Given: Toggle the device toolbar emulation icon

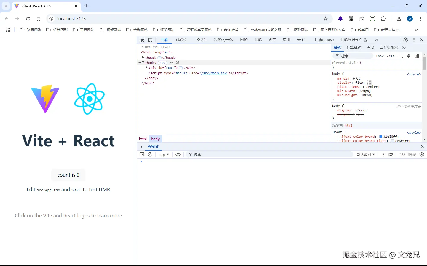Looking at the screenshot, I should pos(150,40).
